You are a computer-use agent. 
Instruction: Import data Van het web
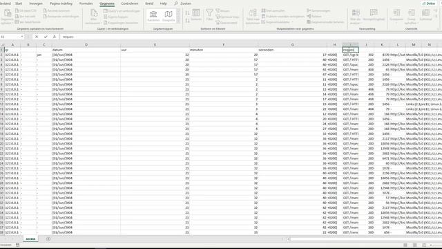point(26,17)
